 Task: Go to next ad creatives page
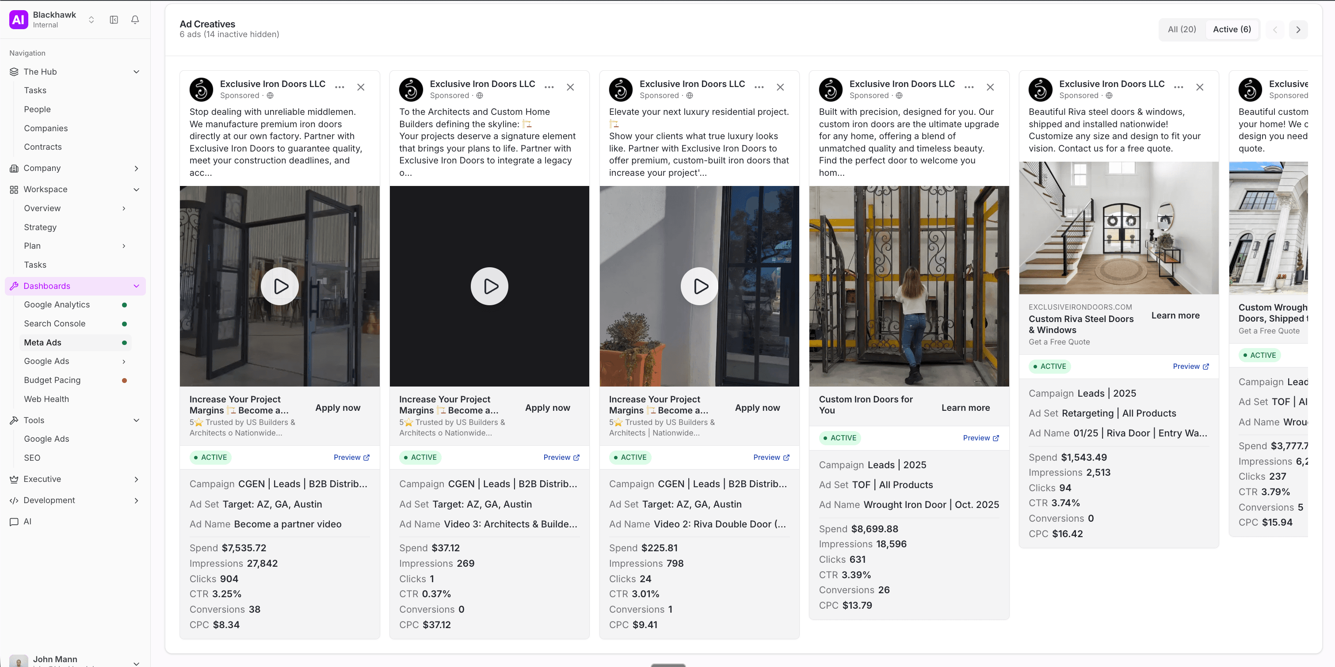coord(1298,30)
